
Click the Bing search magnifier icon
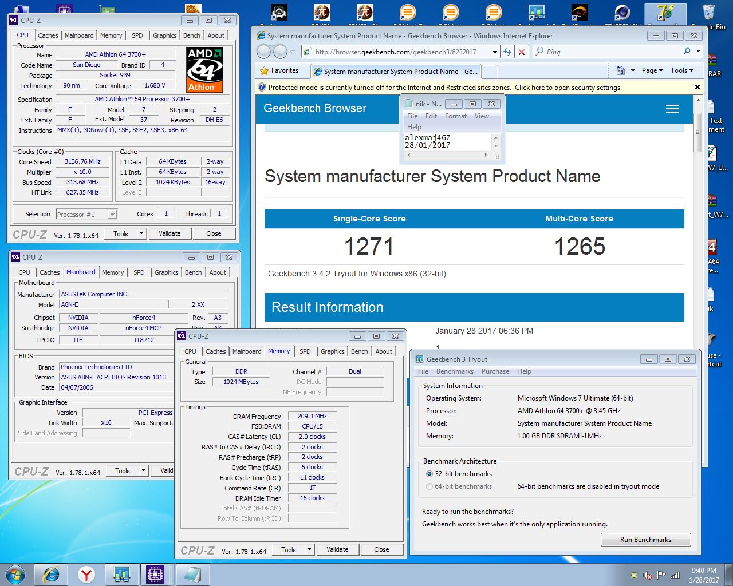687,52
